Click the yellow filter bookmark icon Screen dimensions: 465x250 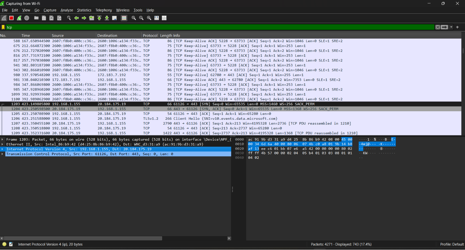3,27
